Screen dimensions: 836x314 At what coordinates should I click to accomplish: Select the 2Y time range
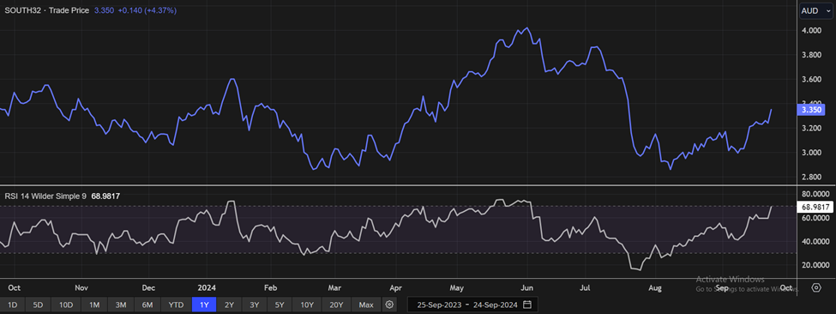coord(229,305)
